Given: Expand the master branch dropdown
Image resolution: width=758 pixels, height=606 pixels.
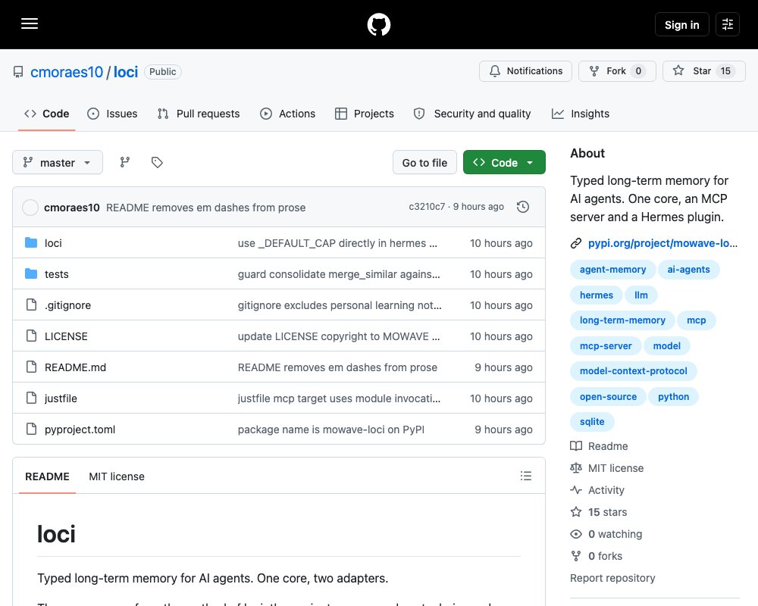Looking at the screenshot, I should [x=58, y=162].
